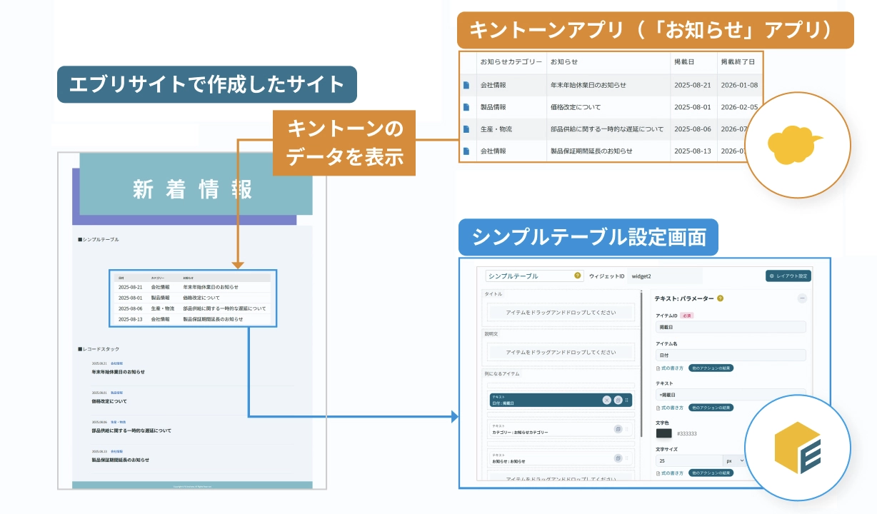The width and height of the screenshot is (877, 514).
Task: Click 2025-08-06 row in site simple table
Action: [x=192, y=308]
